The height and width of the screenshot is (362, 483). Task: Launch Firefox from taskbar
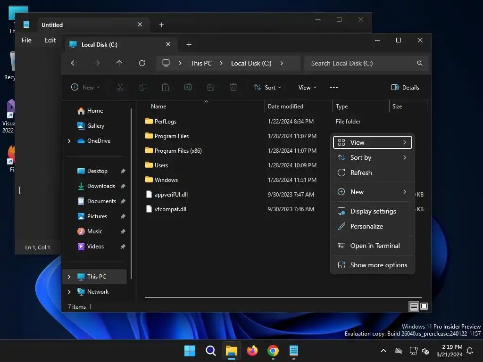[252, 351]
